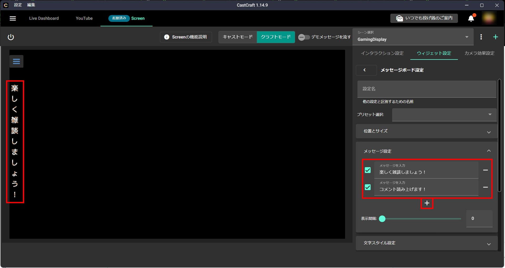
Task: Uncheck the 楽しく雑談しましょう！ checkbox
Action: pyautogui.click(x=368, y=170)
